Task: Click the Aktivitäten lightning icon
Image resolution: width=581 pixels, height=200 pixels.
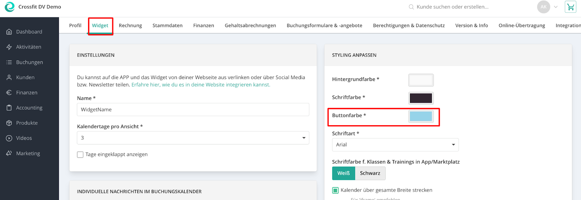Action: (x=9, y=47)
